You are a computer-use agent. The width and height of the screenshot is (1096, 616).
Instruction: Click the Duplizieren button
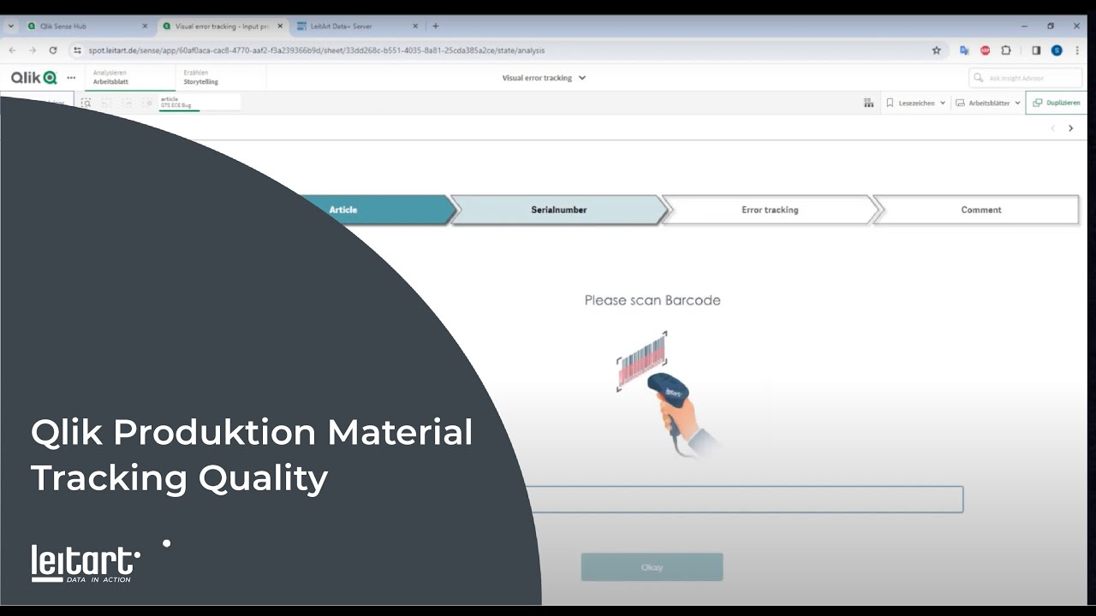(x=1057, y=103)
